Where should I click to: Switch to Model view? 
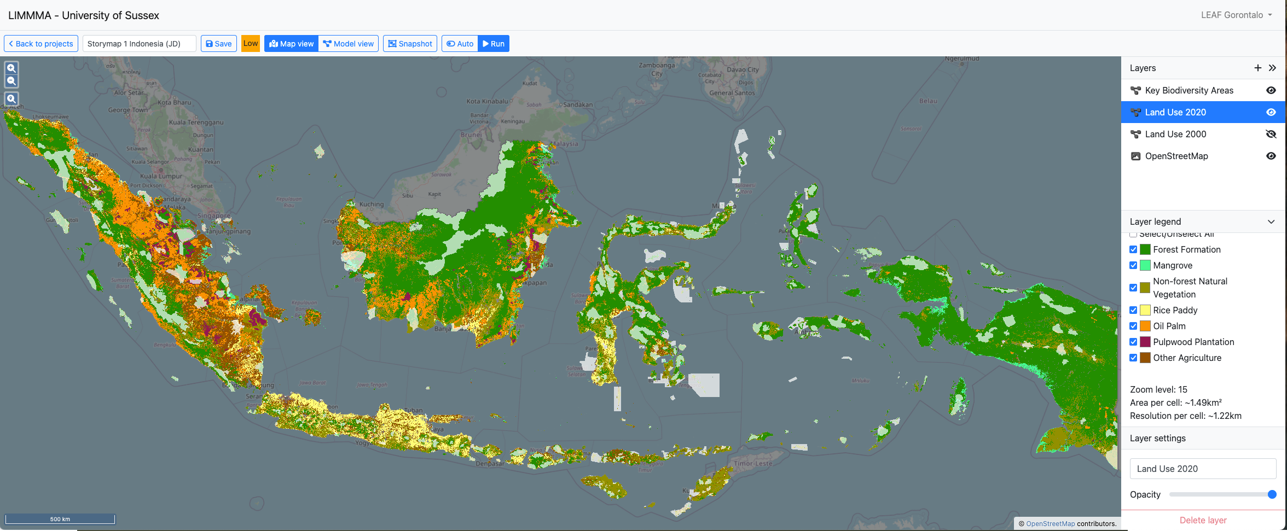coord(349,44)
